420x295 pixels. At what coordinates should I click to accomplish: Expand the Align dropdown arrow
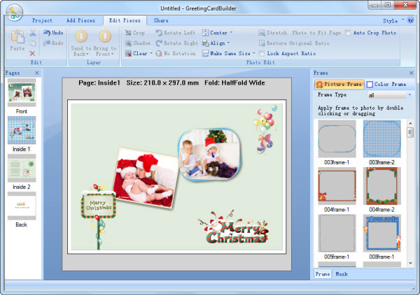[228, 43]
